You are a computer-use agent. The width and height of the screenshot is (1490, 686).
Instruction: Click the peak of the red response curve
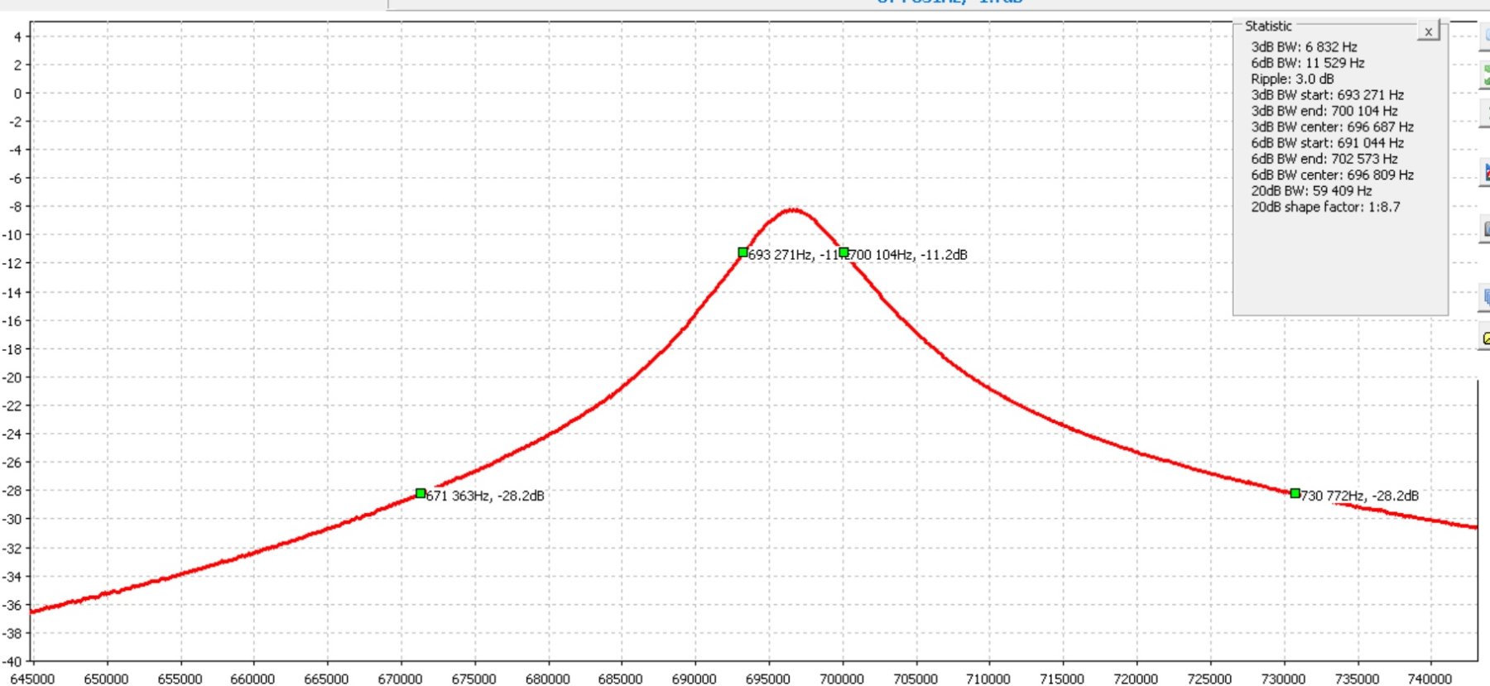tap(793, 209)
